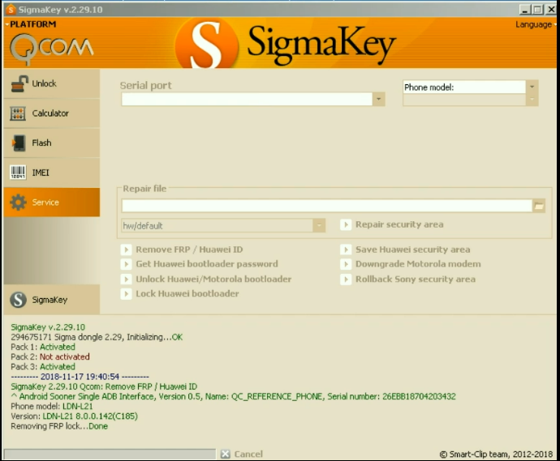Viewport: 560px width, 461px height.
Task: Open the PLATFORM selector menu
Action: click(32, 24)
